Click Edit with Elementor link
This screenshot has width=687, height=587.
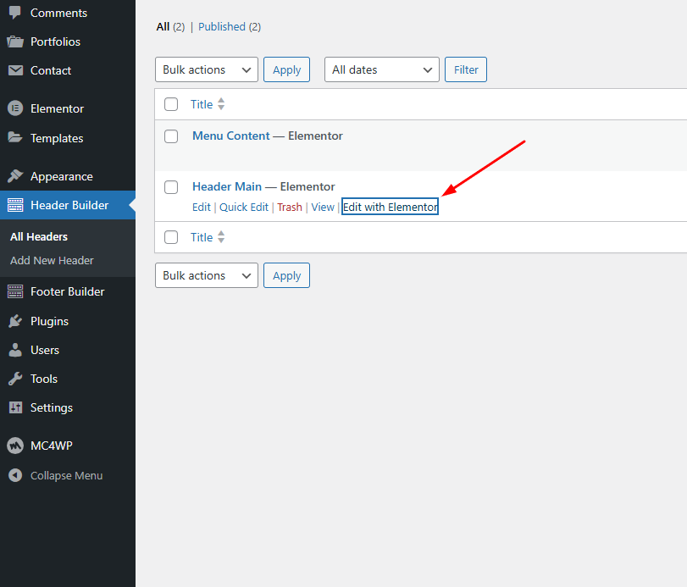(390, 207)
